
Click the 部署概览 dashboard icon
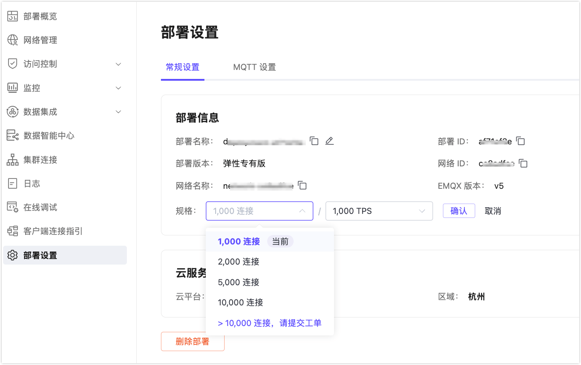(x=13, y=17)
